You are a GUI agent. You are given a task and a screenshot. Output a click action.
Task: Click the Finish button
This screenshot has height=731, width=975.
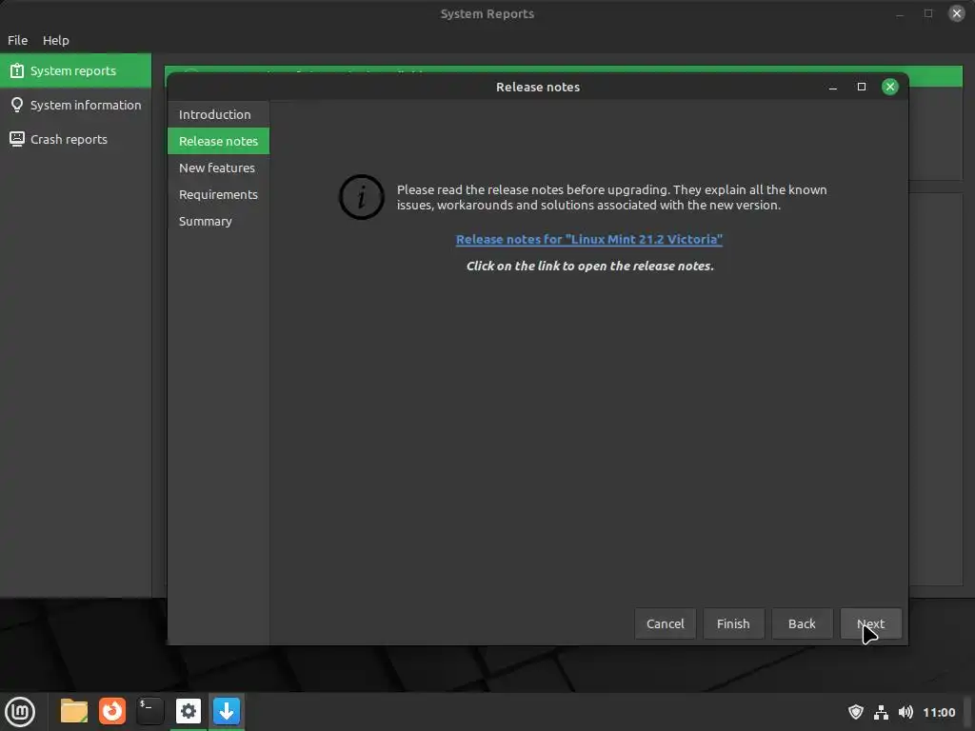(x=733, y=623)
